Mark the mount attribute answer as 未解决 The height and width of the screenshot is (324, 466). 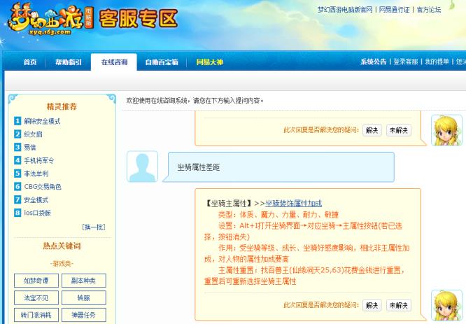pyautogui.click(x=399, y=306)
